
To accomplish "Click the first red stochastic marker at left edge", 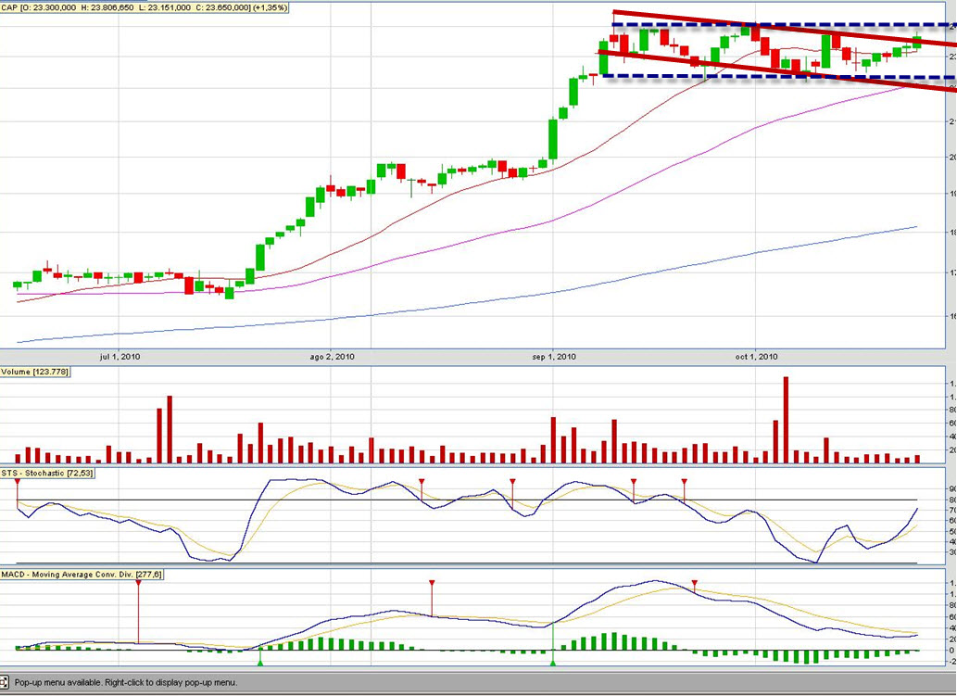I will 17,482.
